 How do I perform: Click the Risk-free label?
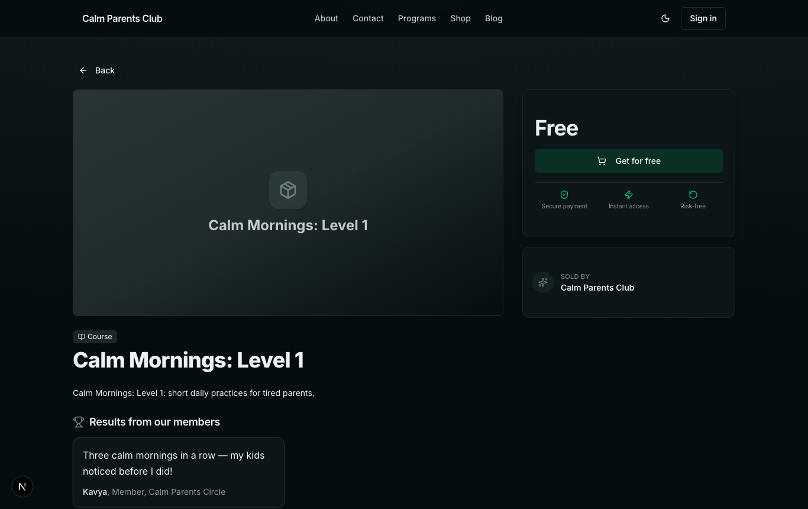[x=693, y=206]
